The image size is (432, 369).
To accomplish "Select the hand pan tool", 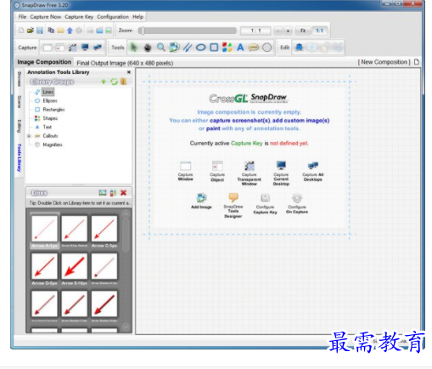I will click(148, 48).
